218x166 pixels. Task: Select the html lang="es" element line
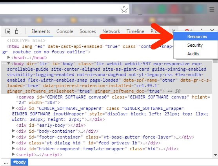(x=88, y=49)
